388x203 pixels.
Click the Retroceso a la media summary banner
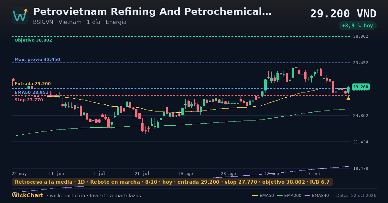pos(172,182)
